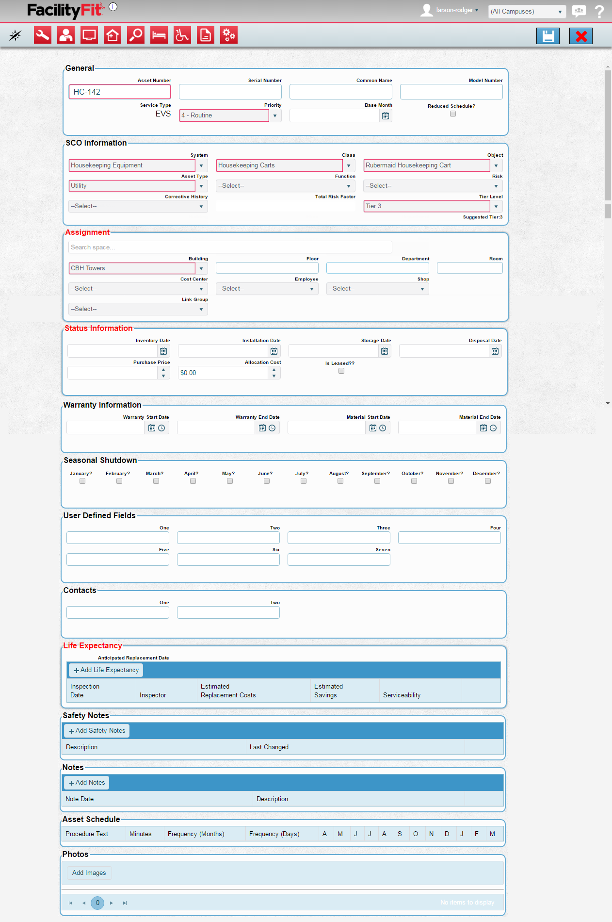
Task: Open the Base Month calendar picker
Action: [386, 116]
